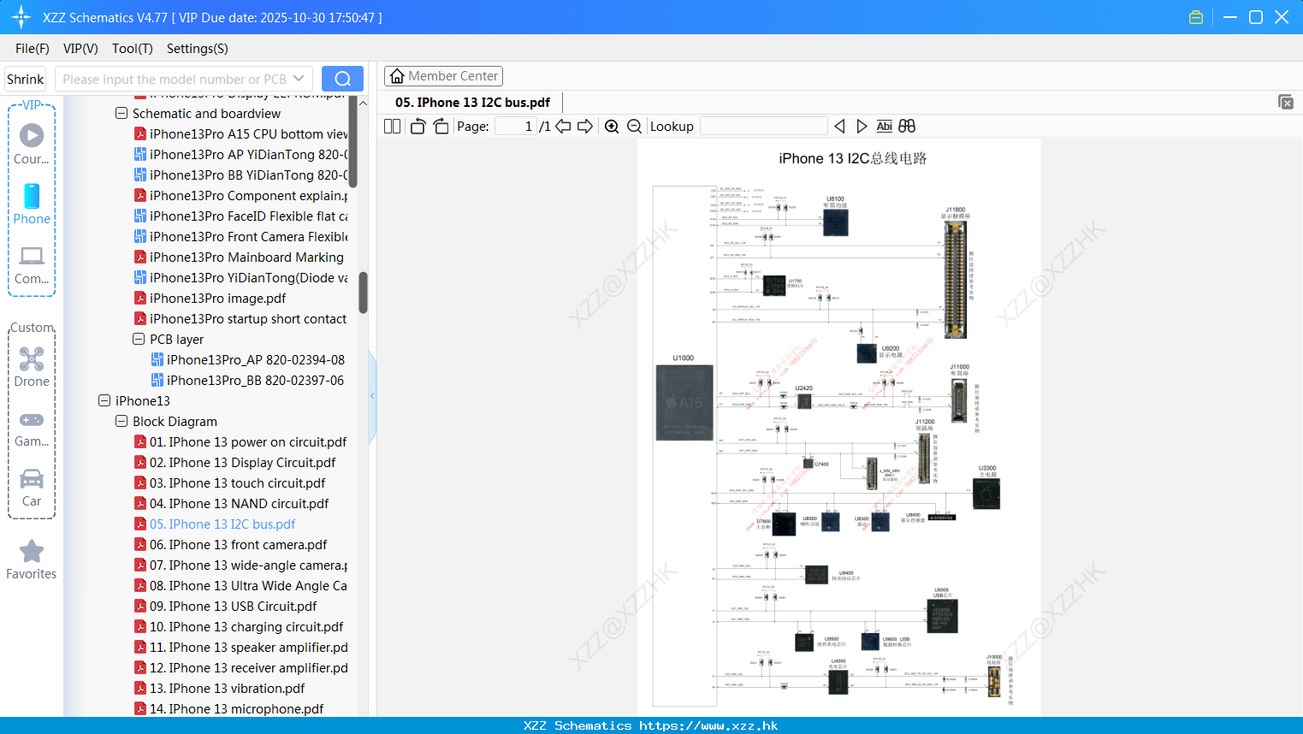The height and width of the screenshot is (734, 1303).
Task: Click the blue search button
Action: click(342, 79)
